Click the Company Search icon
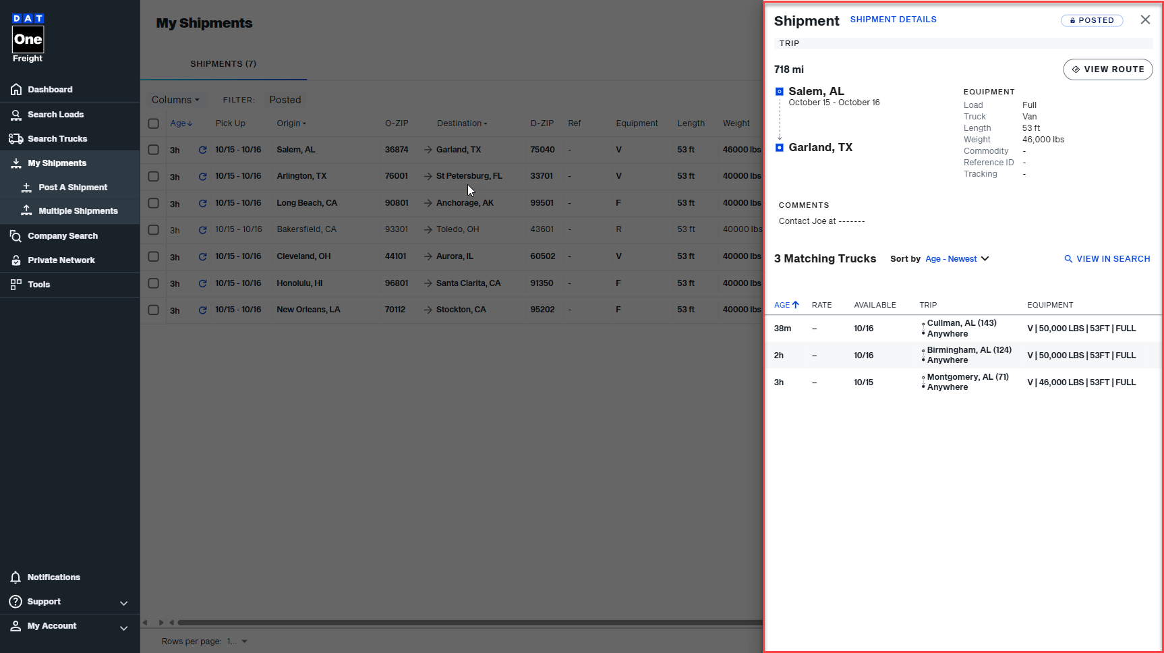The height and width of the screenshot is (653, 1164). [16, 236]
